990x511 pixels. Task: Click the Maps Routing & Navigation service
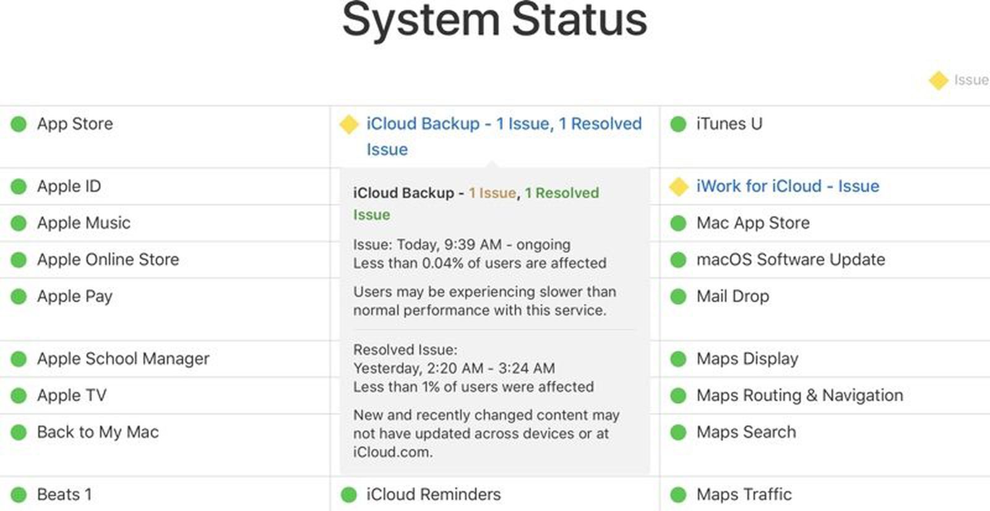click(799, 395)
